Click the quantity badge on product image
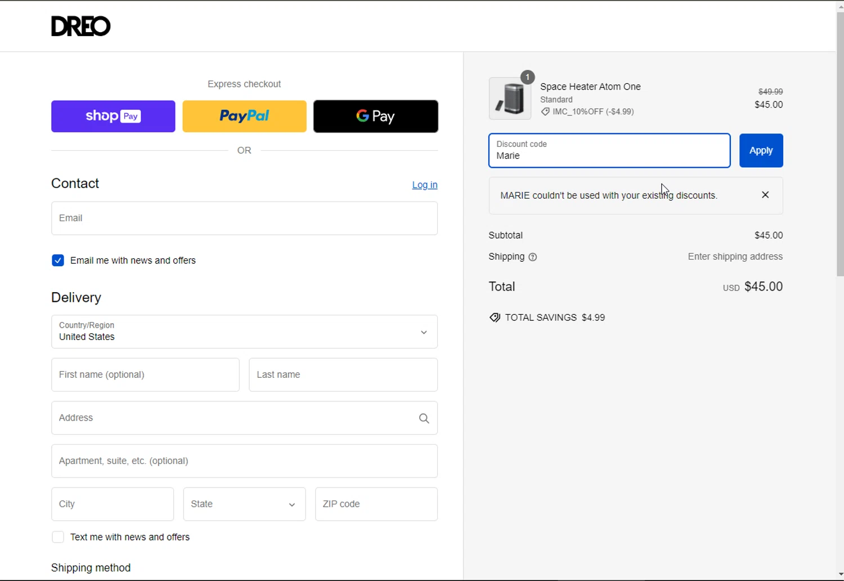Image resolution: width=844 pixels, height=581 pixels. 527,77
